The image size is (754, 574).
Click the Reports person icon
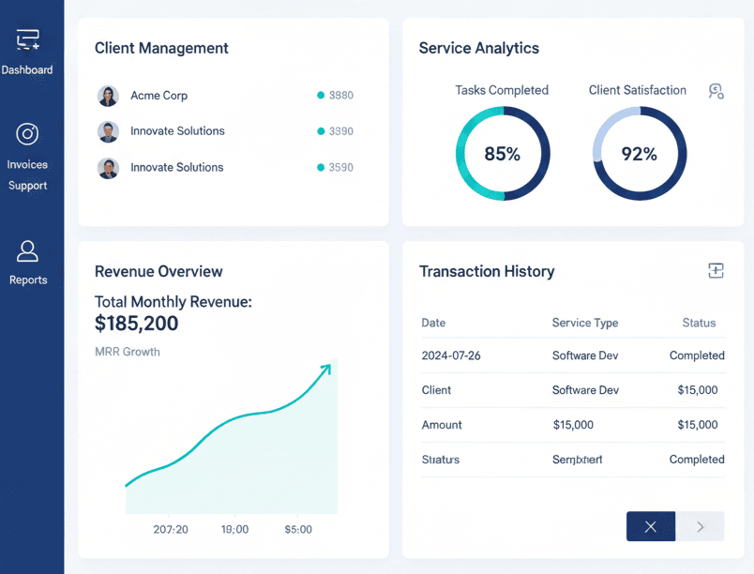click(27, 249)
